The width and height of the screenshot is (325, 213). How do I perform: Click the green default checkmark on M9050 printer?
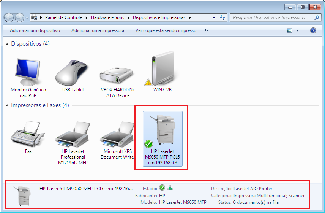point(148,144)
